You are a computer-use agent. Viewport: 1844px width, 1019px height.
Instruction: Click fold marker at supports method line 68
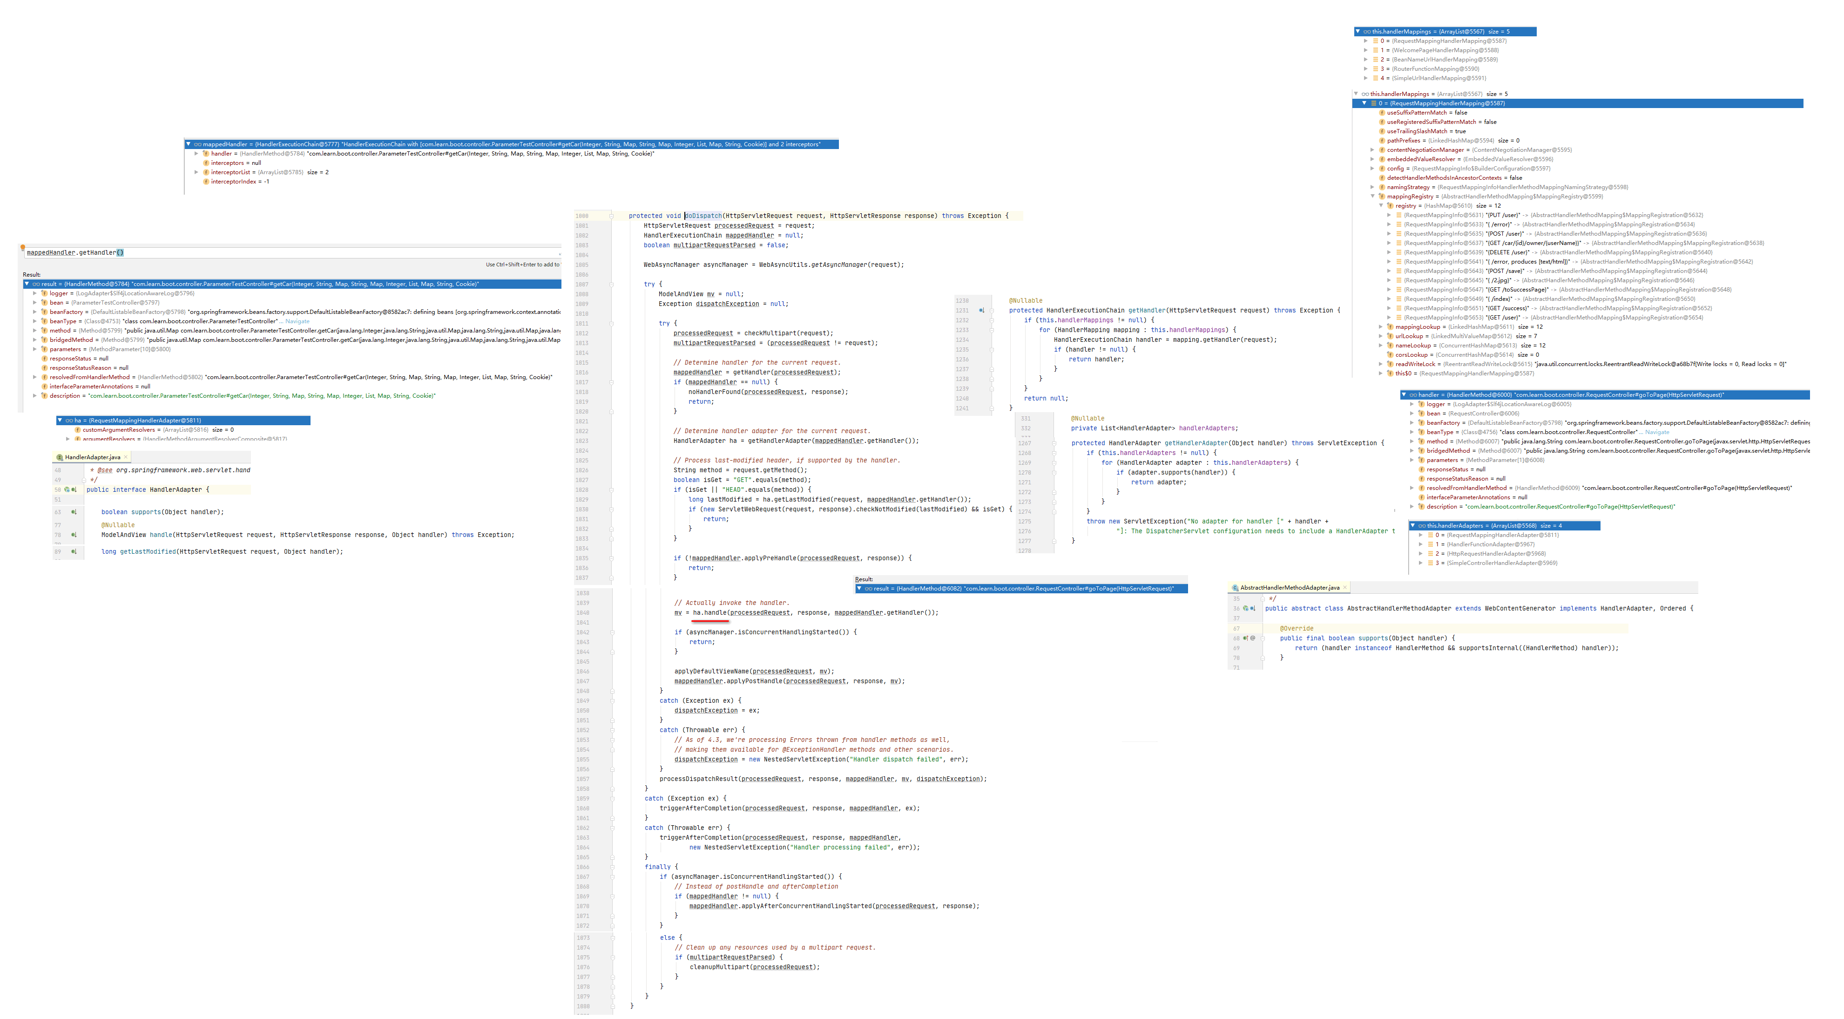pyautogui.click(x=1263, y=638)
